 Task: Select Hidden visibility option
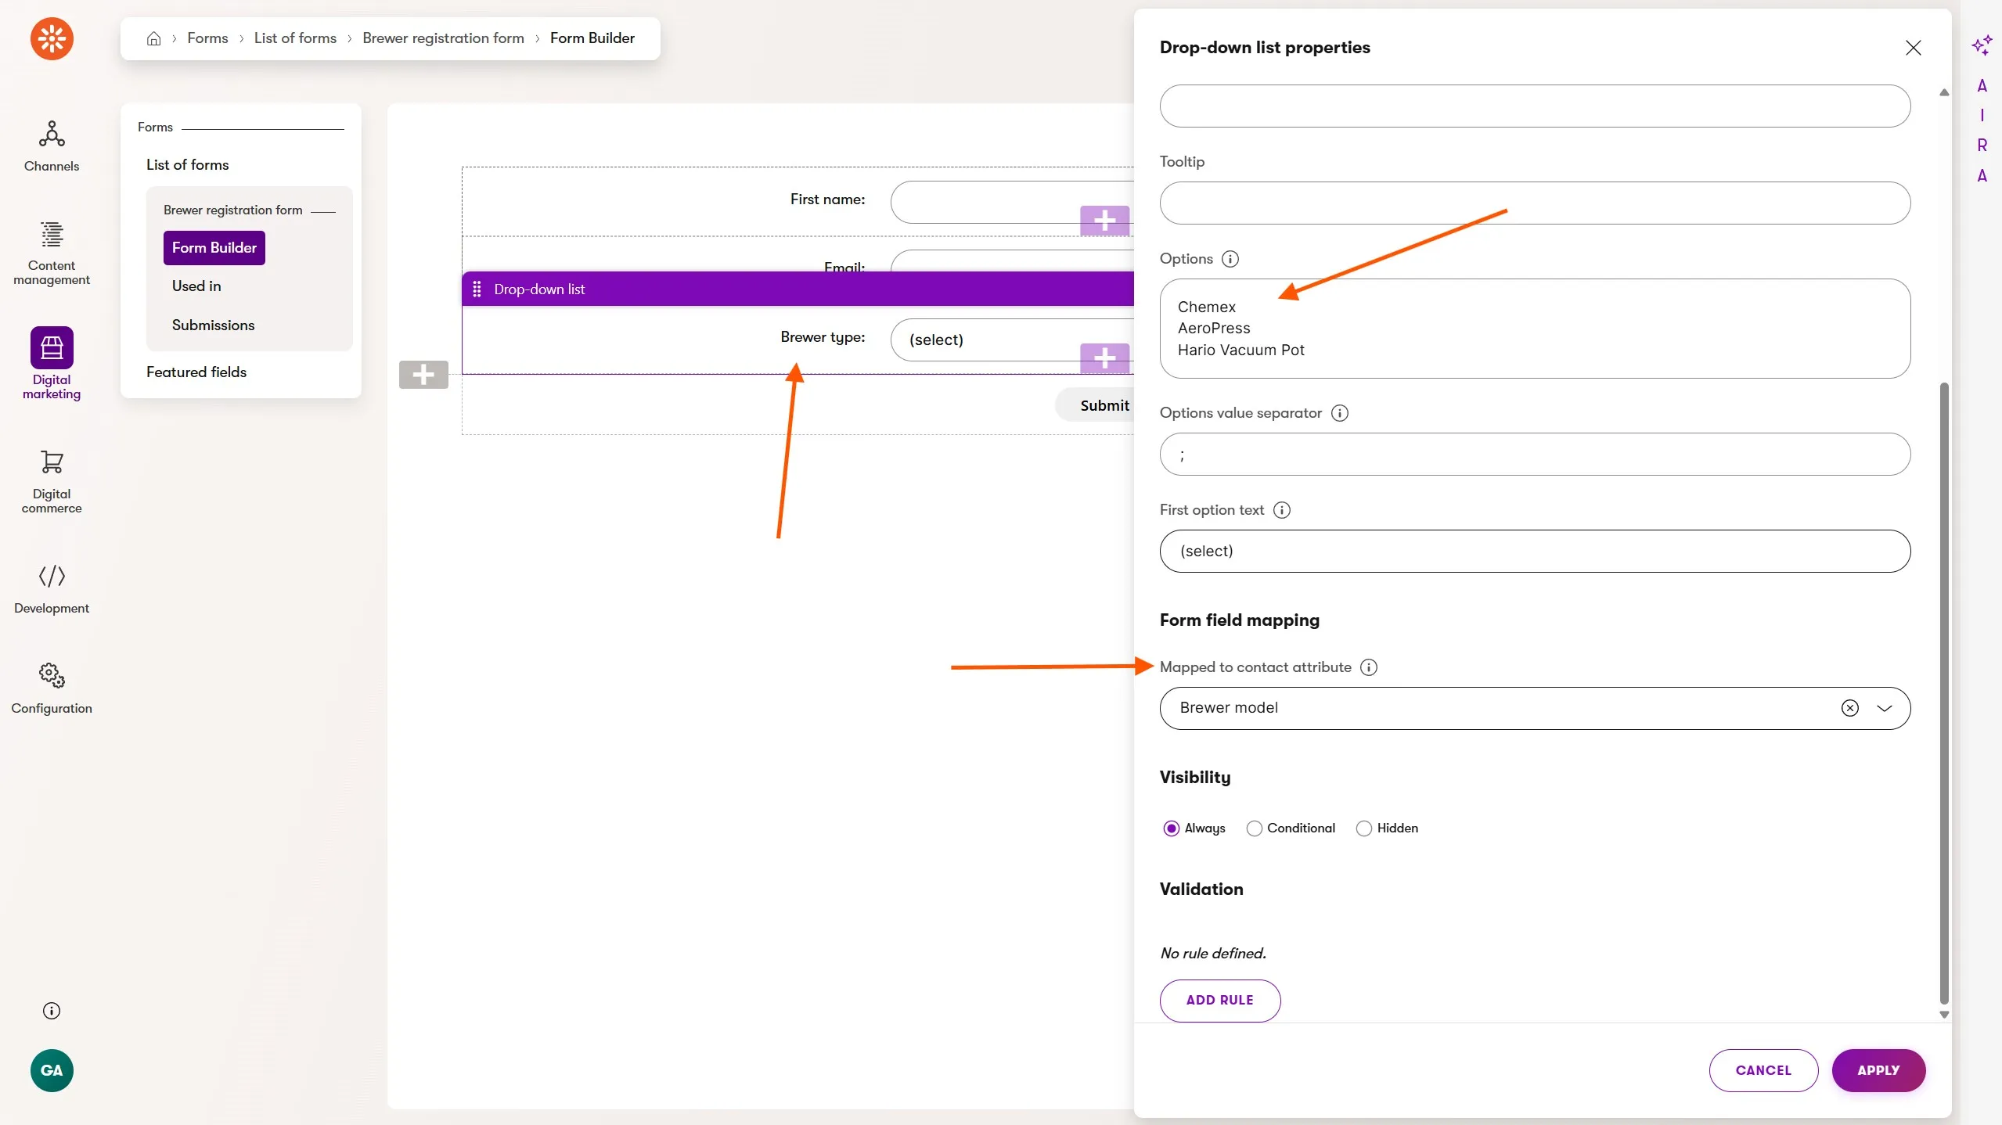1364,828
